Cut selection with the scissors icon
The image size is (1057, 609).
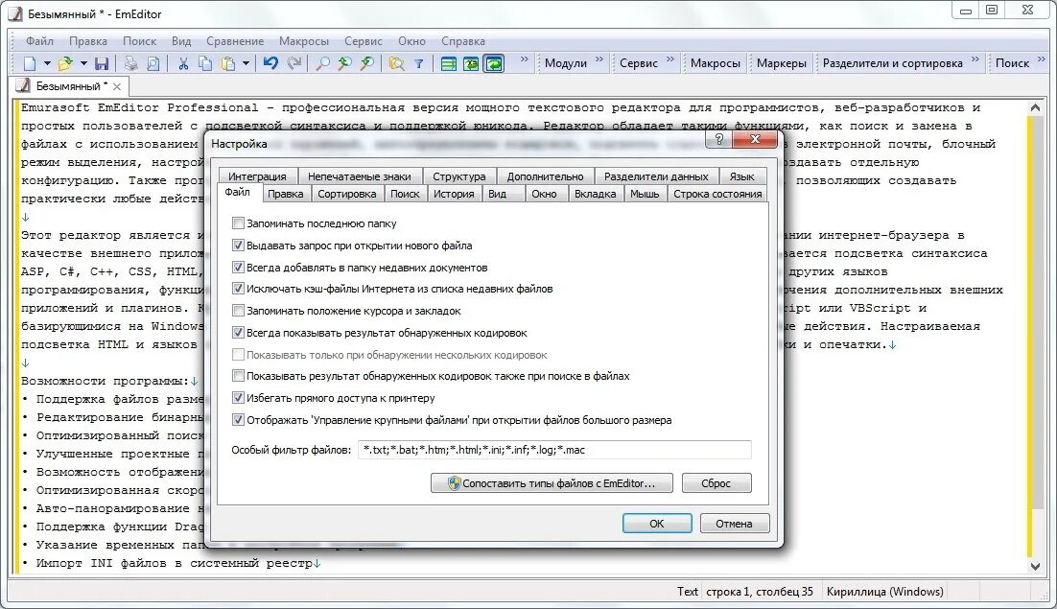click(x=182, y=63)
